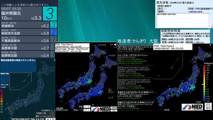Image resolution: width=213 pixels, height=120 pixels.
Task: Open the 地震情報 link in 震度速報 panel
Action: point(195,12)
